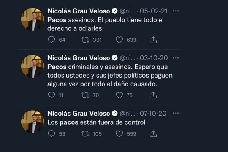This screenshot has height=152, width=228.
Task: Share the 'Pacos criminales y asesinos' tweet
Action: point(153,95)
